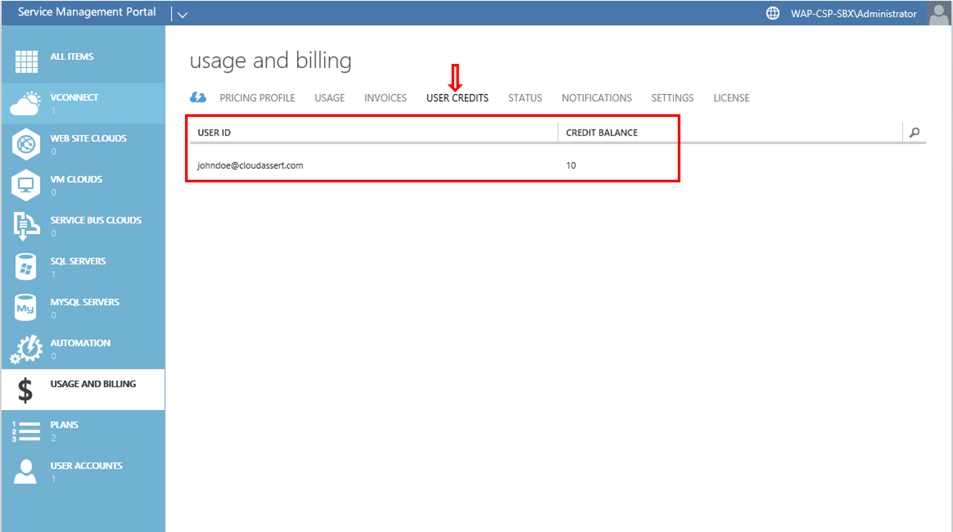
Task: Open the VM Clouds monitor icon
Action: click(x=26, y=185)
